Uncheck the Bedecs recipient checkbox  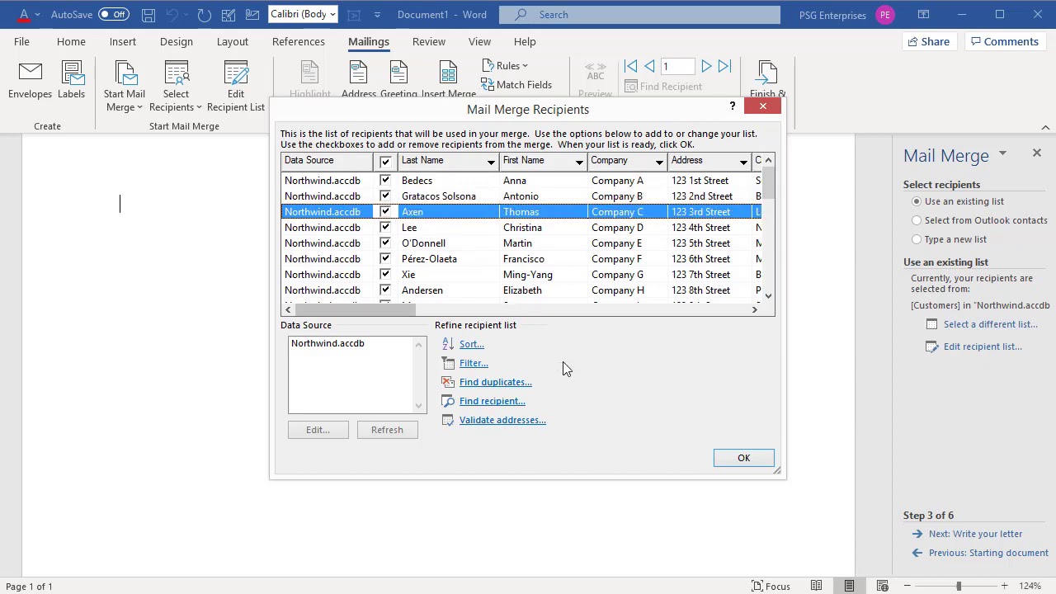pos(385,180)
